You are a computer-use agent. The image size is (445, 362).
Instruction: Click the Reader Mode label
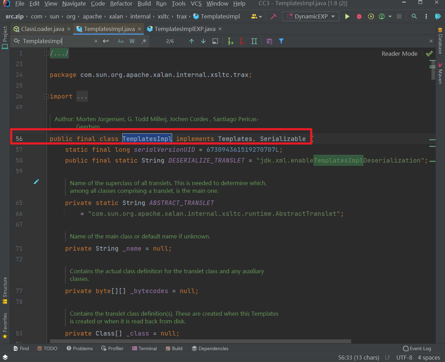399,53
